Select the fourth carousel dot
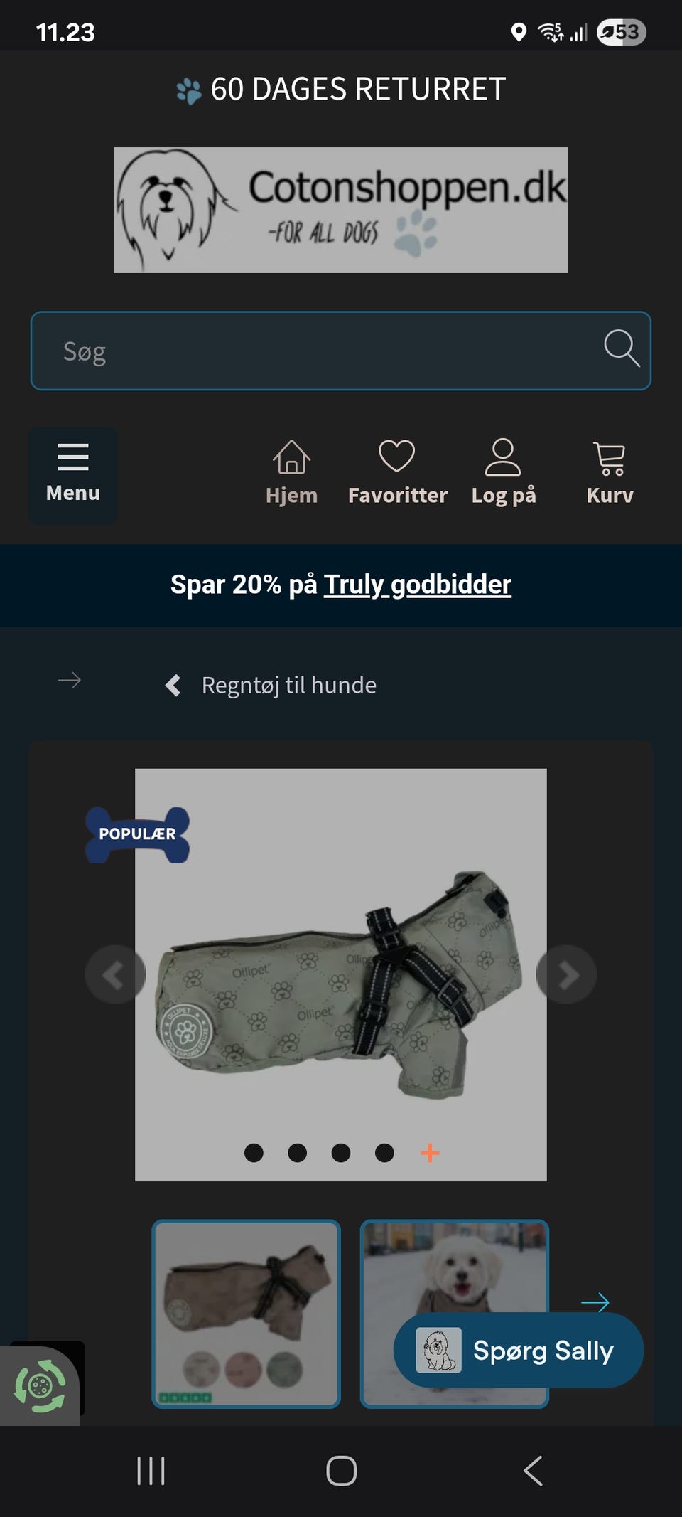The width and height of the screenshot is (682, 1517). click(x=384, y=1153)
